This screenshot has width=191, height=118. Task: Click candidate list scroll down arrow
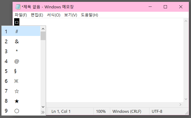click(x=43, y=107)
